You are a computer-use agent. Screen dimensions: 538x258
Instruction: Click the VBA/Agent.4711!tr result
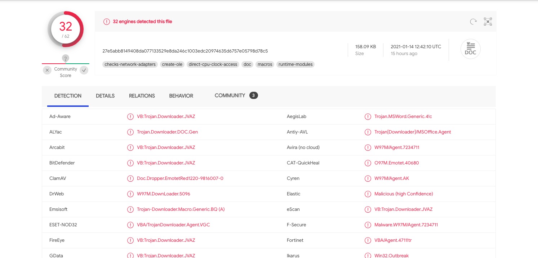pyautogui.click(x=393, y=240)
